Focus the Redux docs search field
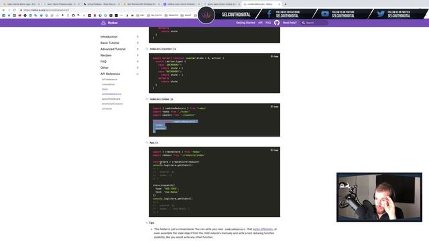Viewport: 429px width, 241px height. 314,23
